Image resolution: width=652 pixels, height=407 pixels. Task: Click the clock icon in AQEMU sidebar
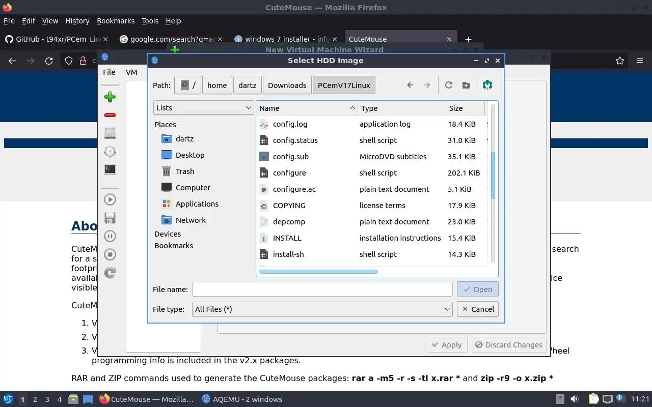pos(110,152)
